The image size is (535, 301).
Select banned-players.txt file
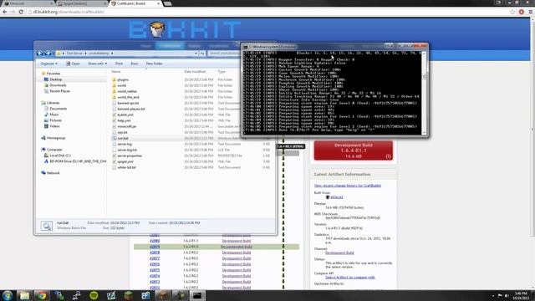click(131, 109)
